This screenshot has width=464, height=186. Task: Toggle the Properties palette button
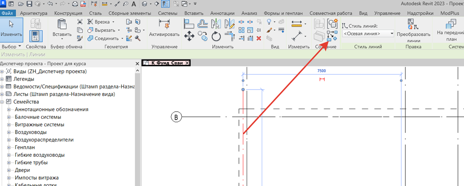tap(36, 36)
